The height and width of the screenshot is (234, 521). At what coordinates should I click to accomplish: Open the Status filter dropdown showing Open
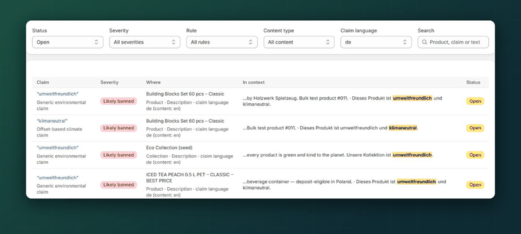point(68,42)
